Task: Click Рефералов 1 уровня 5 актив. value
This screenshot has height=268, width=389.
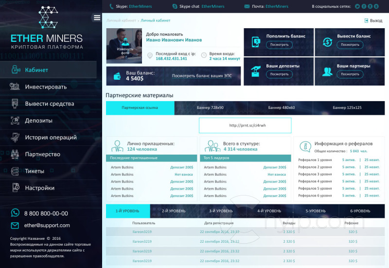Action: pos(349,160)
